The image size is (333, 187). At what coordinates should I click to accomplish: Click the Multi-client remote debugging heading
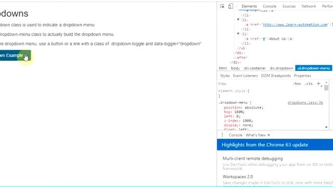[x=253, y=158]
